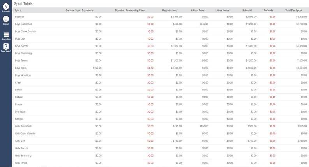Click the Subtotal column header

pos(247,10)
